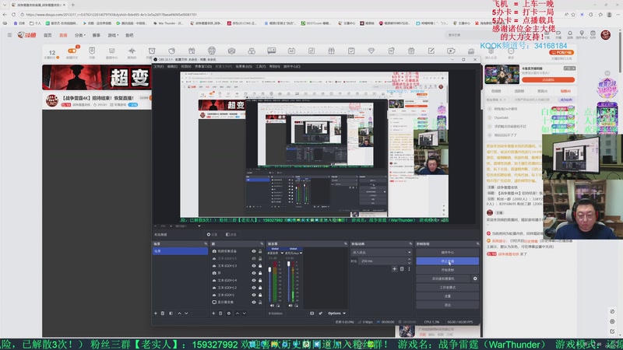Toggle visibility of 视频采集设备 source
This screenshot has height=350, width=623.
[x=254, y=251]
